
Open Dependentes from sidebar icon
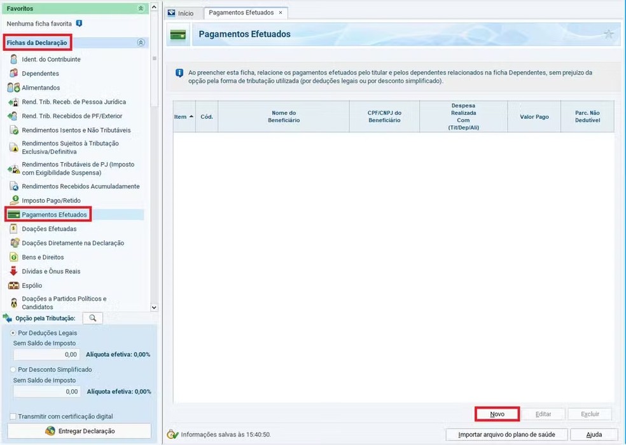pyautogui.click(x=13, y=74)
